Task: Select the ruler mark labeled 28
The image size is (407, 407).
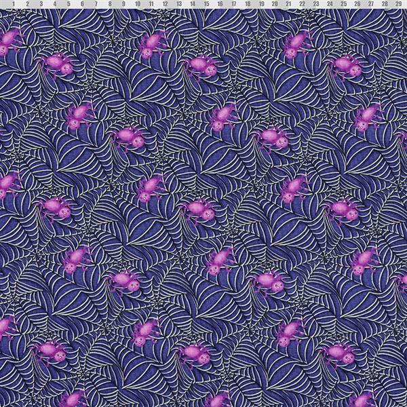Action: tap(385, 4)
